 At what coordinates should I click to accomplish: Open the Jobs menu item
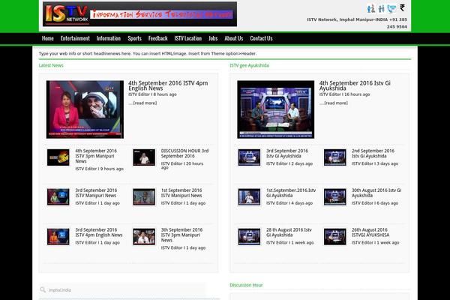click(213, 38)
